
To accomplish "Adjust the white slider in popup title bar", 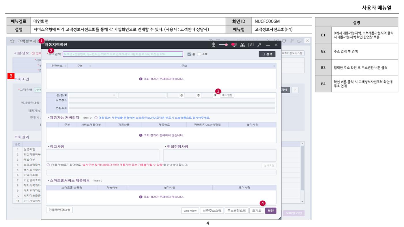I will [223, 45].
